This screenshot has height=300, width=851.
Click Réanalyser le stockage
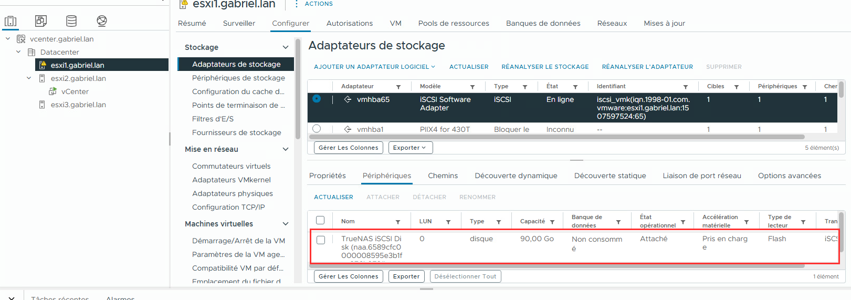545,67
